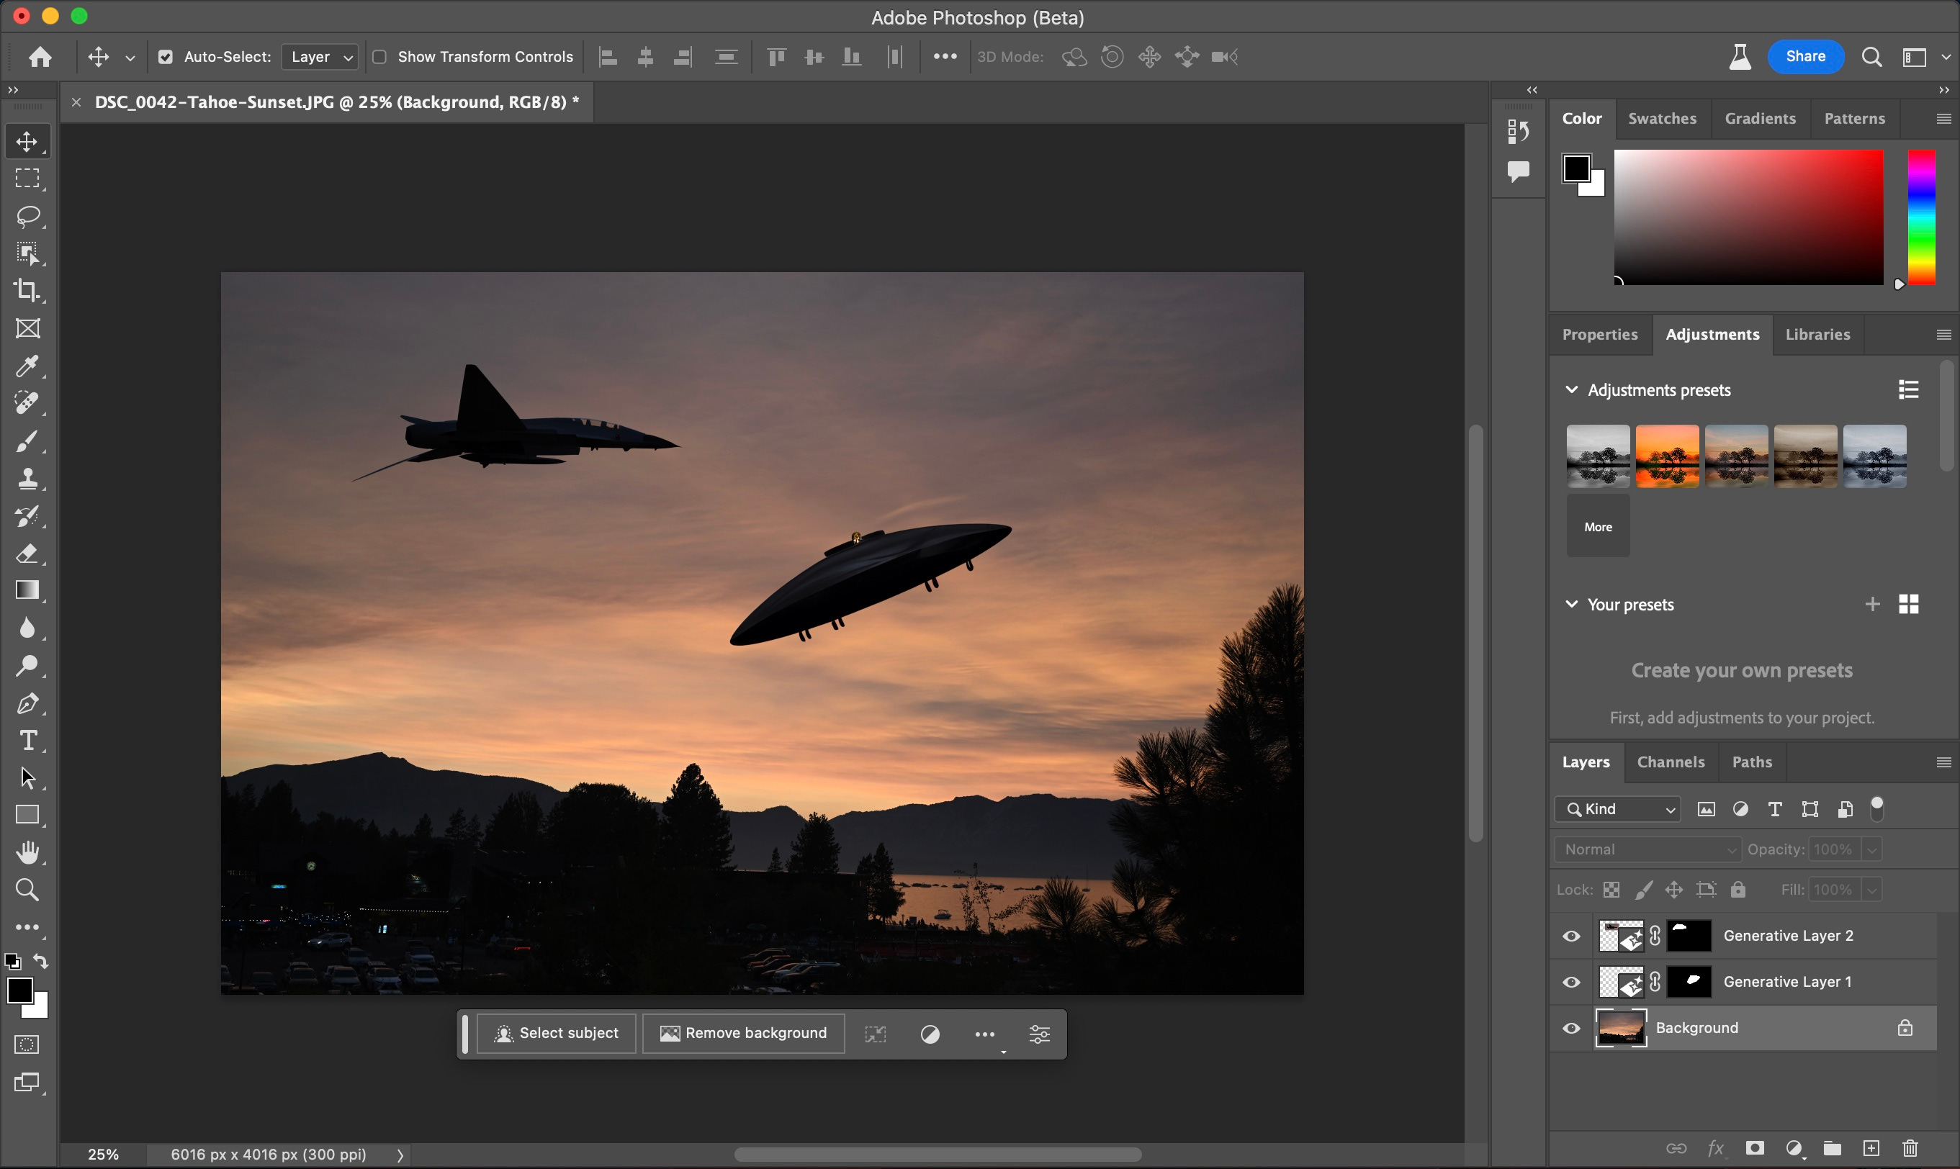Hide Generative Layer 2 visibility eye

1571,936
